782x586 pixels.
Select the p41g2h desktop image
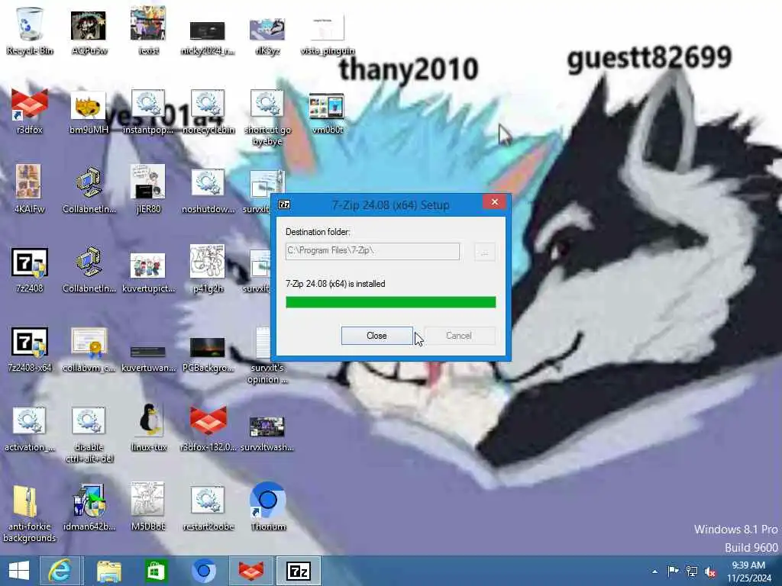coord(208,268)
